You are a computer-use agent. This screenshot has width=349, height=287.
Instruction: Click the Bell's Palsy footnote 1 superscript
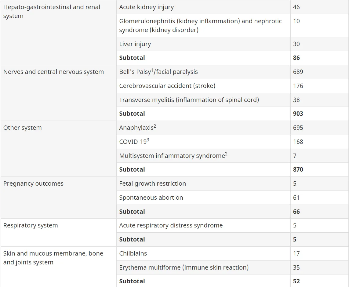pyautogui.click(x=152, y=70)
